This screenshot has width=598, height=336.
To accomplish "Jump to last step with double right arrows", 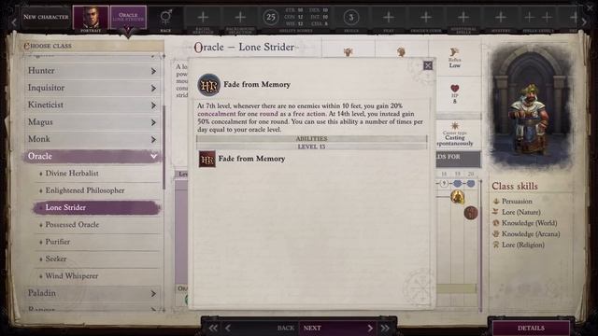I will click(x=385, y=328).
